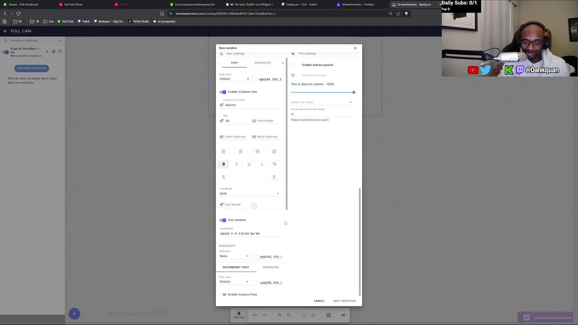The width and height of the screenshot is (578, 325).
Task: Click the text-case Tt formatting icon
Action: (275, 164)
